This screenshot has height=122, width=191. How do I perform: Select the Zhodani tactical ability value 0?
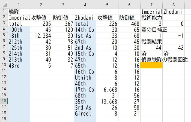coord(174,23)
